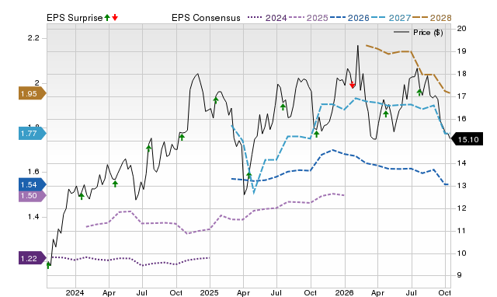Click the purple 1.22 value tag
Screen dimensions: 497x297
pyautogui.click(x=33, y=258)
